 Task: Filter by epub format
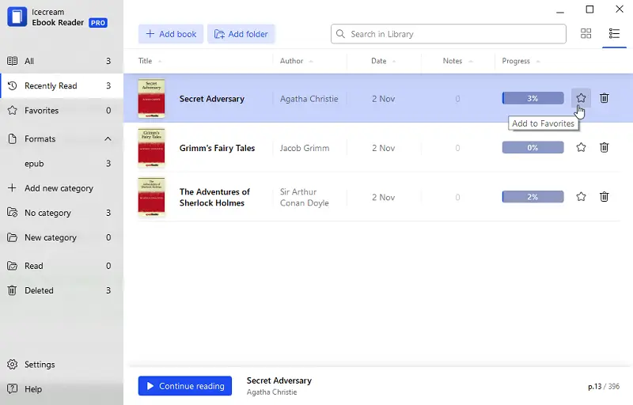coord(62,164)
